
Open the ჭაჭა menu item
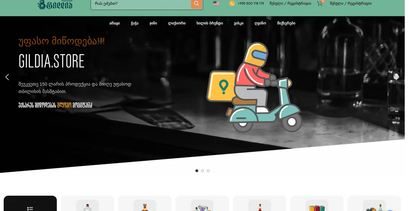coord(135,23)
